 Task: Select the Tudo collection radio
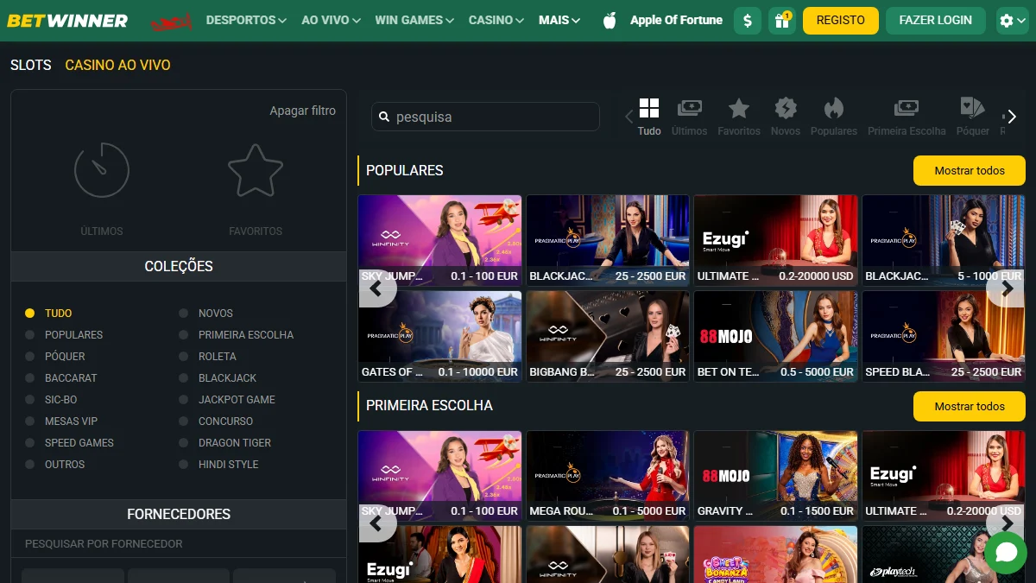30,314
